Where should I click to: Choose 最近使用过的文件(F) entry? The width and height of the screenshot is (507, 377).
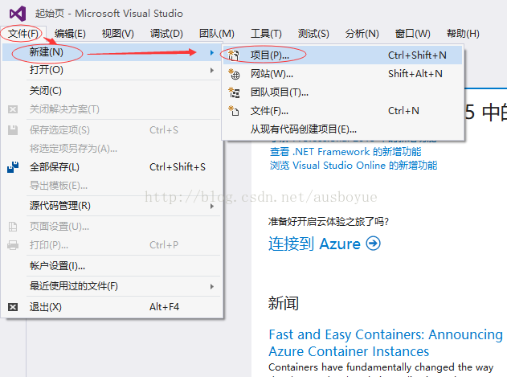[x=112, y=286]
